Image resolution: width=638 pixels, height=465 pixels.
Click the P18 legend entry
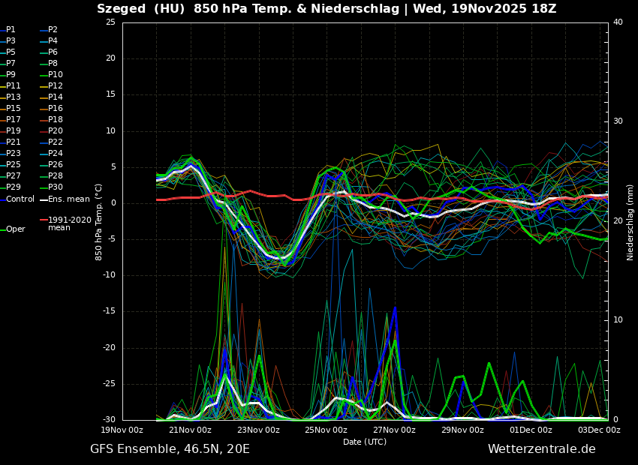click(55, 120)
